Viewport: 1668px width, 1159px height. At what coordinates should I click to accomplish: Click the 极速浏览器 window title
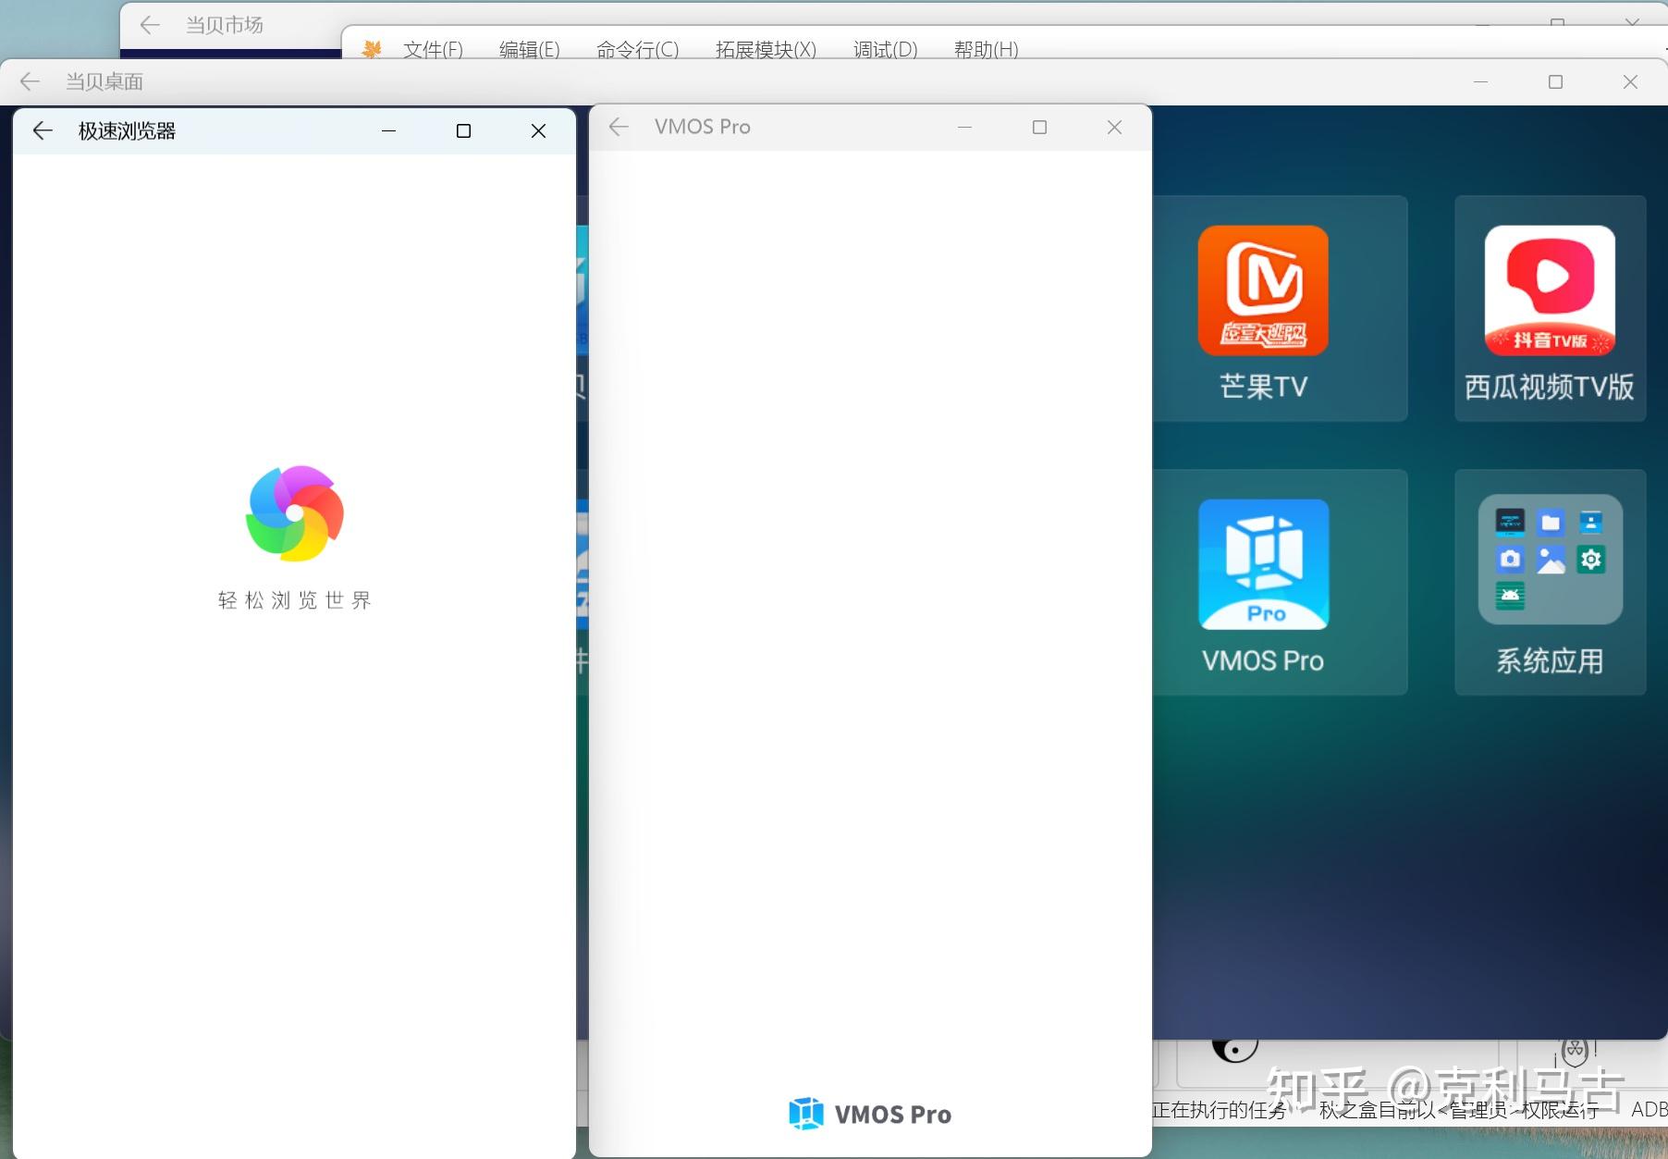tap(128, 131)
